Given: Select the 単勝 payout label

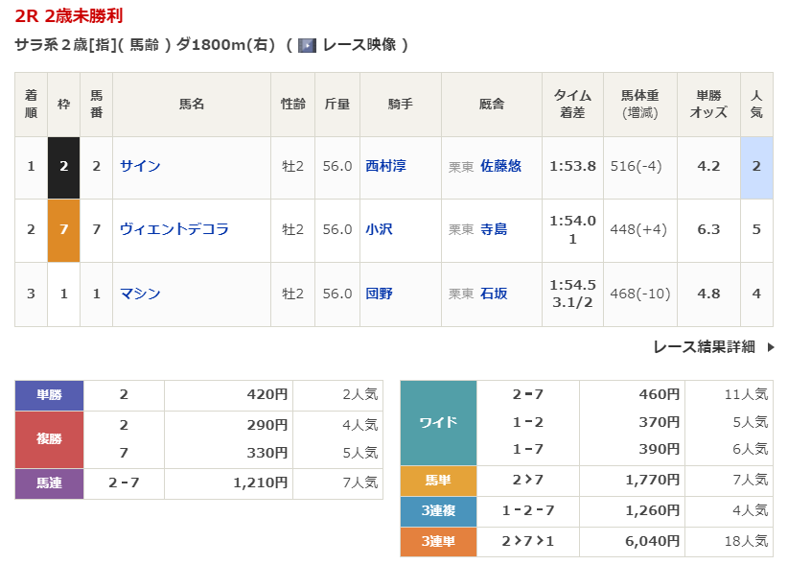Looking at the screenshot, I should (50, 394).
